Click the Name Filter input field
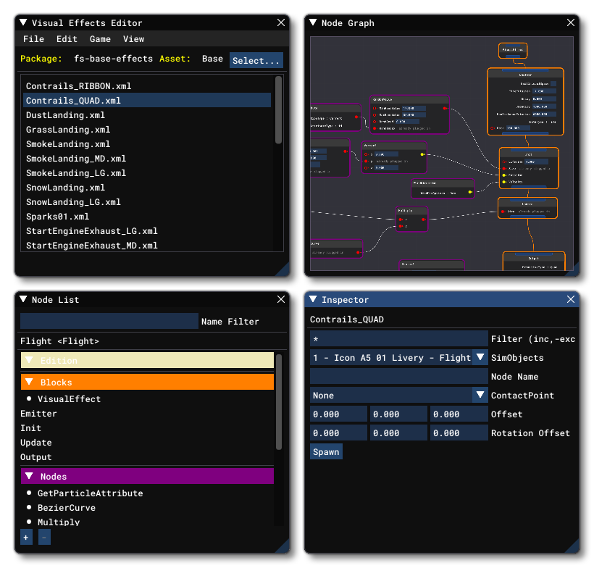 (109, 321)
